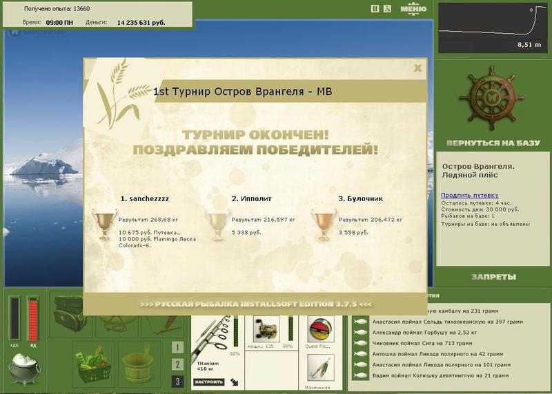This screenshot has height=394, width=552.
Task: Click the depth sounder display showing 8,51 m
Action: pos(492,28)
